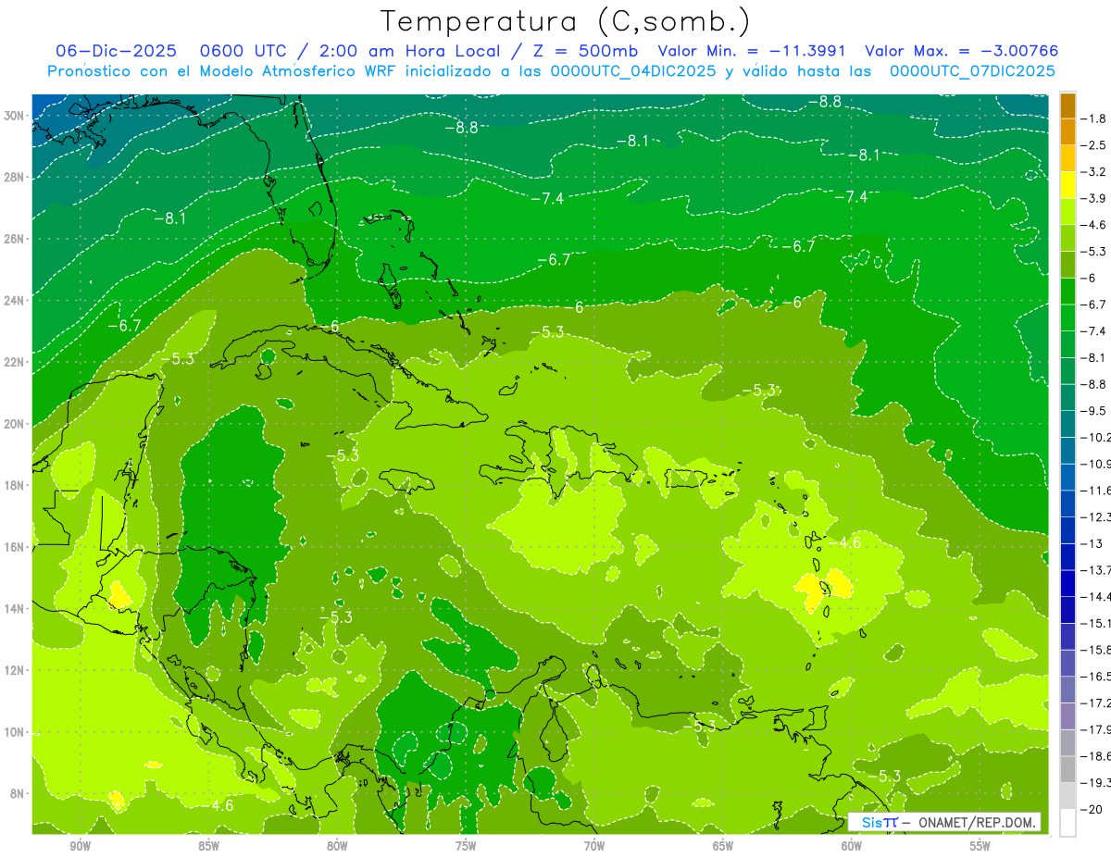Click the longitude axis label '75W'
The image size is (1111, 858).
click(x=466, y=846)
